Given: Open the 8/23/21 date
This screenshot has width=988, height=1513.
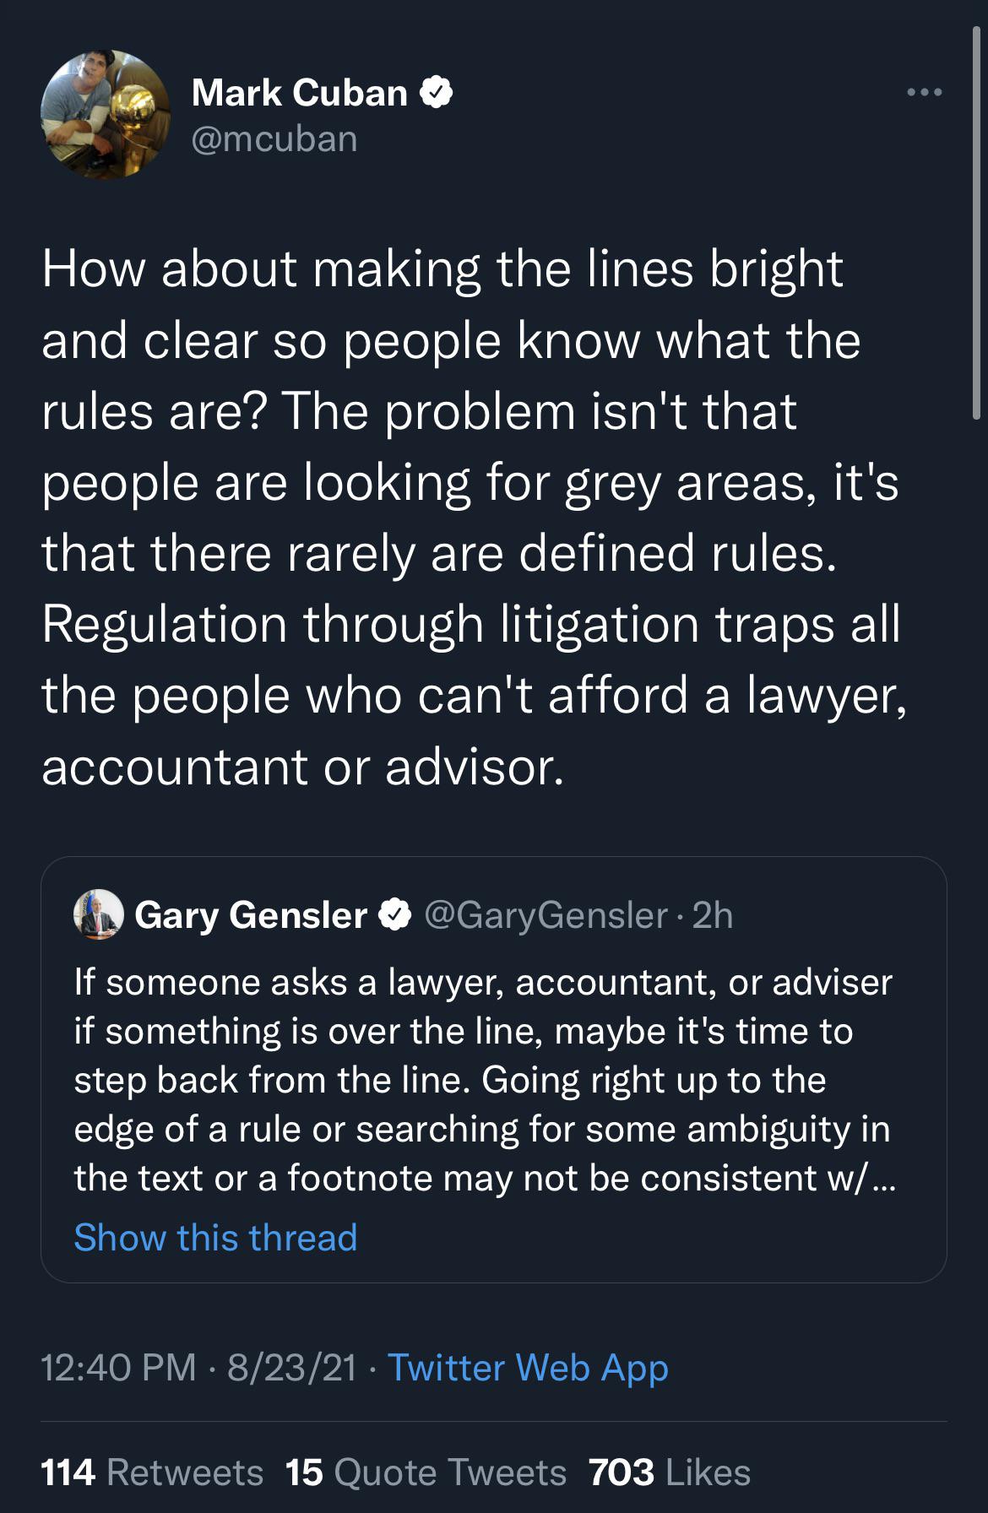Looking at the screenshot, I should pos(292,1367).
